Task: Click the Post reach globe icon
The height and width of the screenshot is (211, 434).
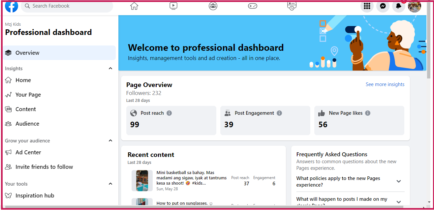Action: (x=134, y=113)
